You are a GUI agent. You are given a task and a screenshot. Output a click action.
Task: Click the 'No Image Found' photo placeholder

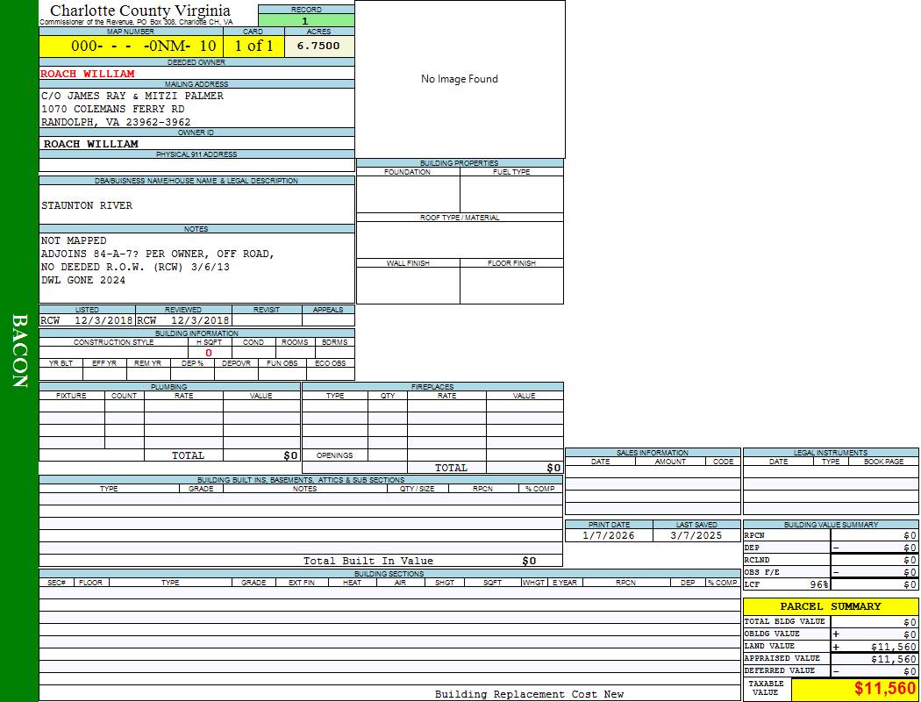(x=460, y=79)
